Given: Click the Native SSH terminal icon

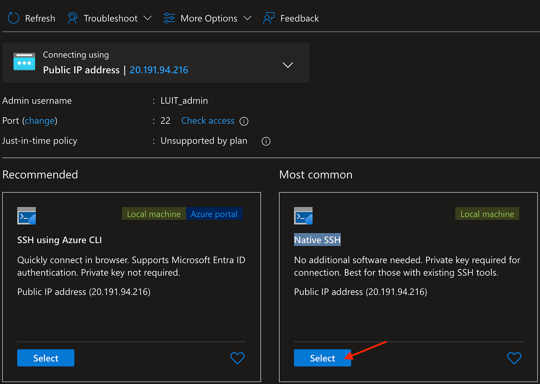Looking at the screenshot, I should (x=303, y=216).
